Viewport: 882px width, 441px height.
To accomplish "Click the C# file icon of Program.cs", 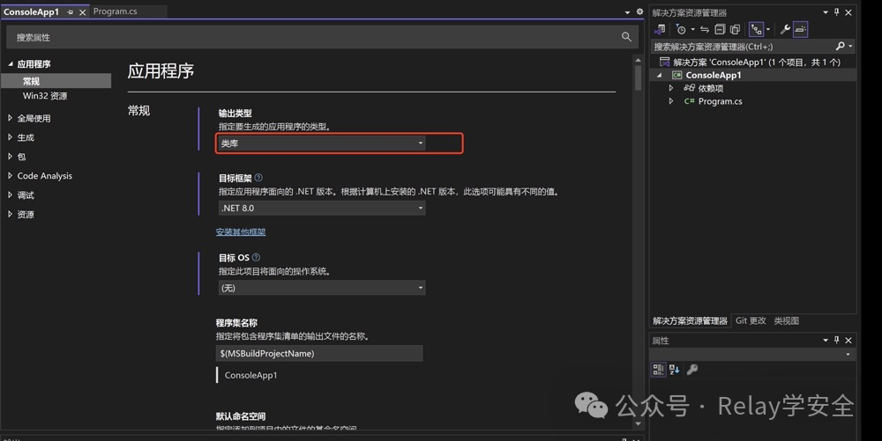I will 689,101.
